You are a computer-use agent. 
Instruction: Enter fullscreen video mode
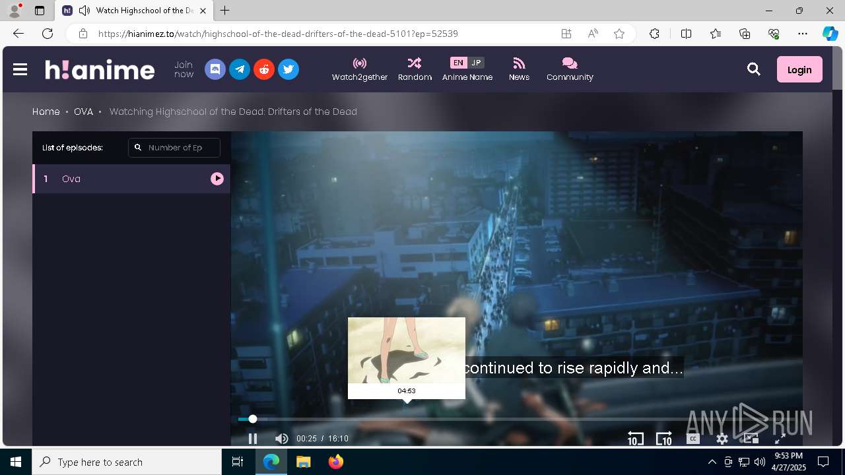[780, 439]
